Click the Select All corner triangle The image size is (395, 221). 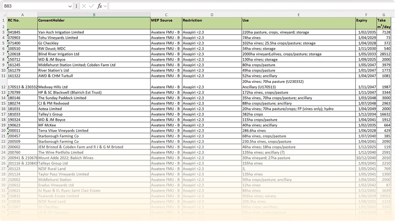[x=4, y=15]
